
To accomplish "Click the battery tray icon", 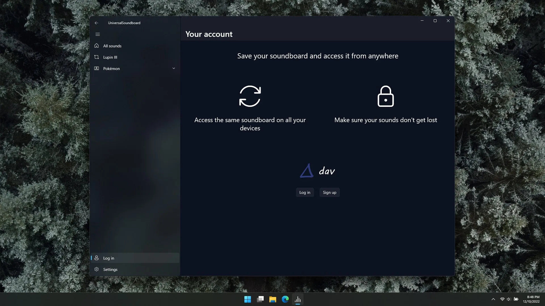I will [516, 299].
